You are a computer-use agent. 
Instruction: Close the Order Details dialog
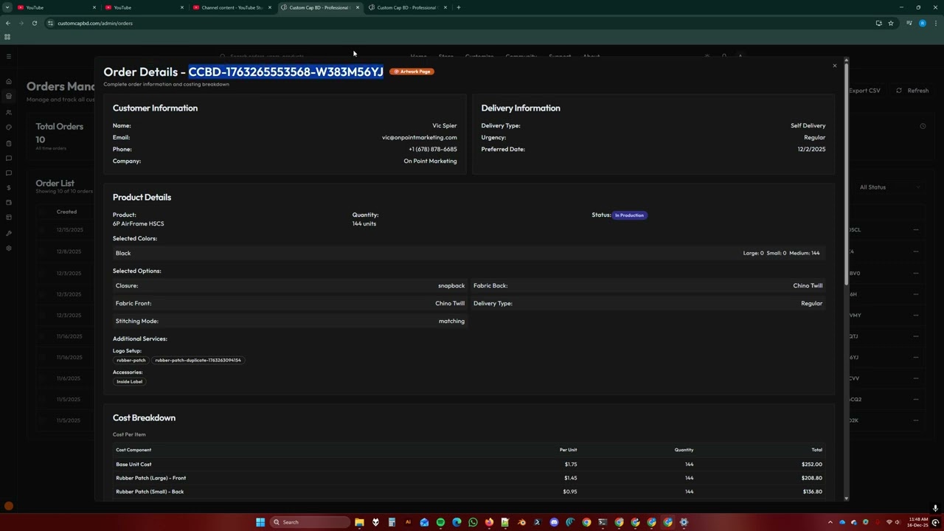pos(835,66)
